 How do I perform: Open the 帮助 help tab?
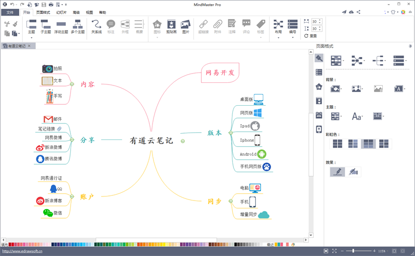(102, 12)
